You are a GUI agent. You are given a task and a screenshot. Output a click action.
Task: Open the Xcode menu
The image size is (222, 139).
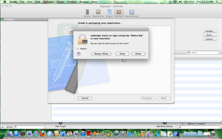point(13,2)
